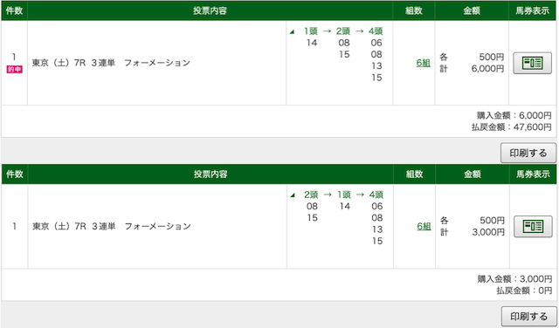Click the pink 的中 badge
Viewport: 559px width, 328px height.
click(14, 69)
